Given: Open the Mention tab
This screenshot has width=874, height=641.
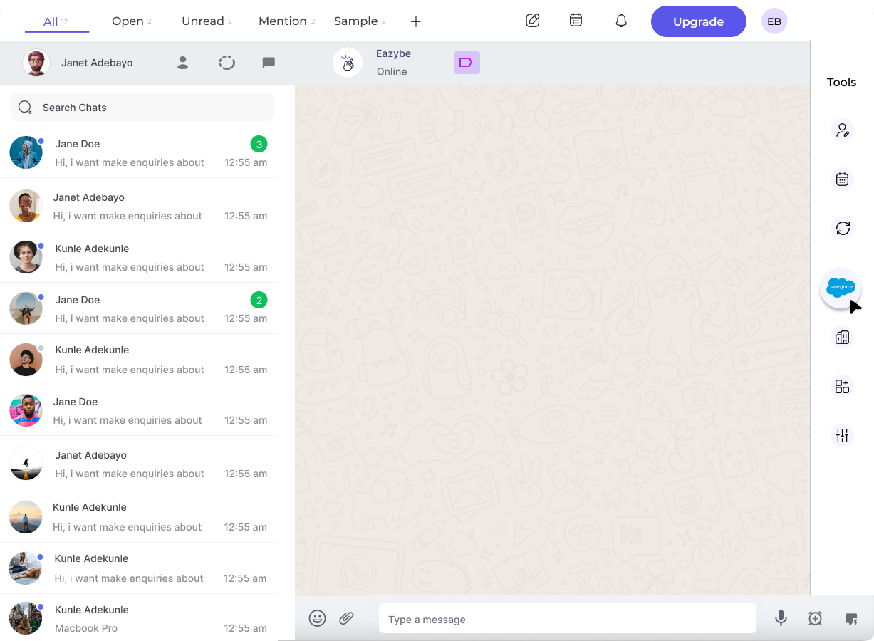Looking at the screenshot, I should [282, 21].
